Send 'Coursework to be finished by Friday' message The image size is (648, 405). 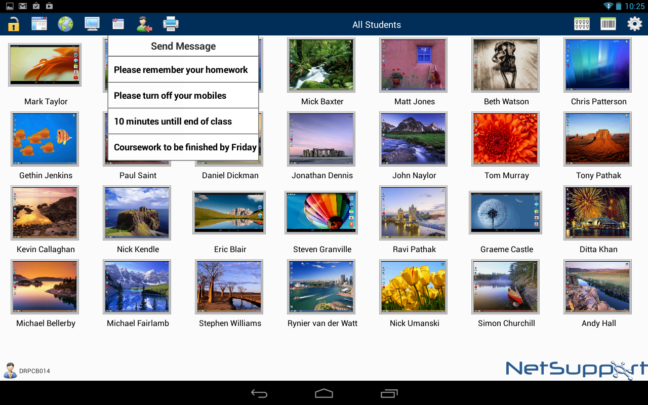coord(183,147)
